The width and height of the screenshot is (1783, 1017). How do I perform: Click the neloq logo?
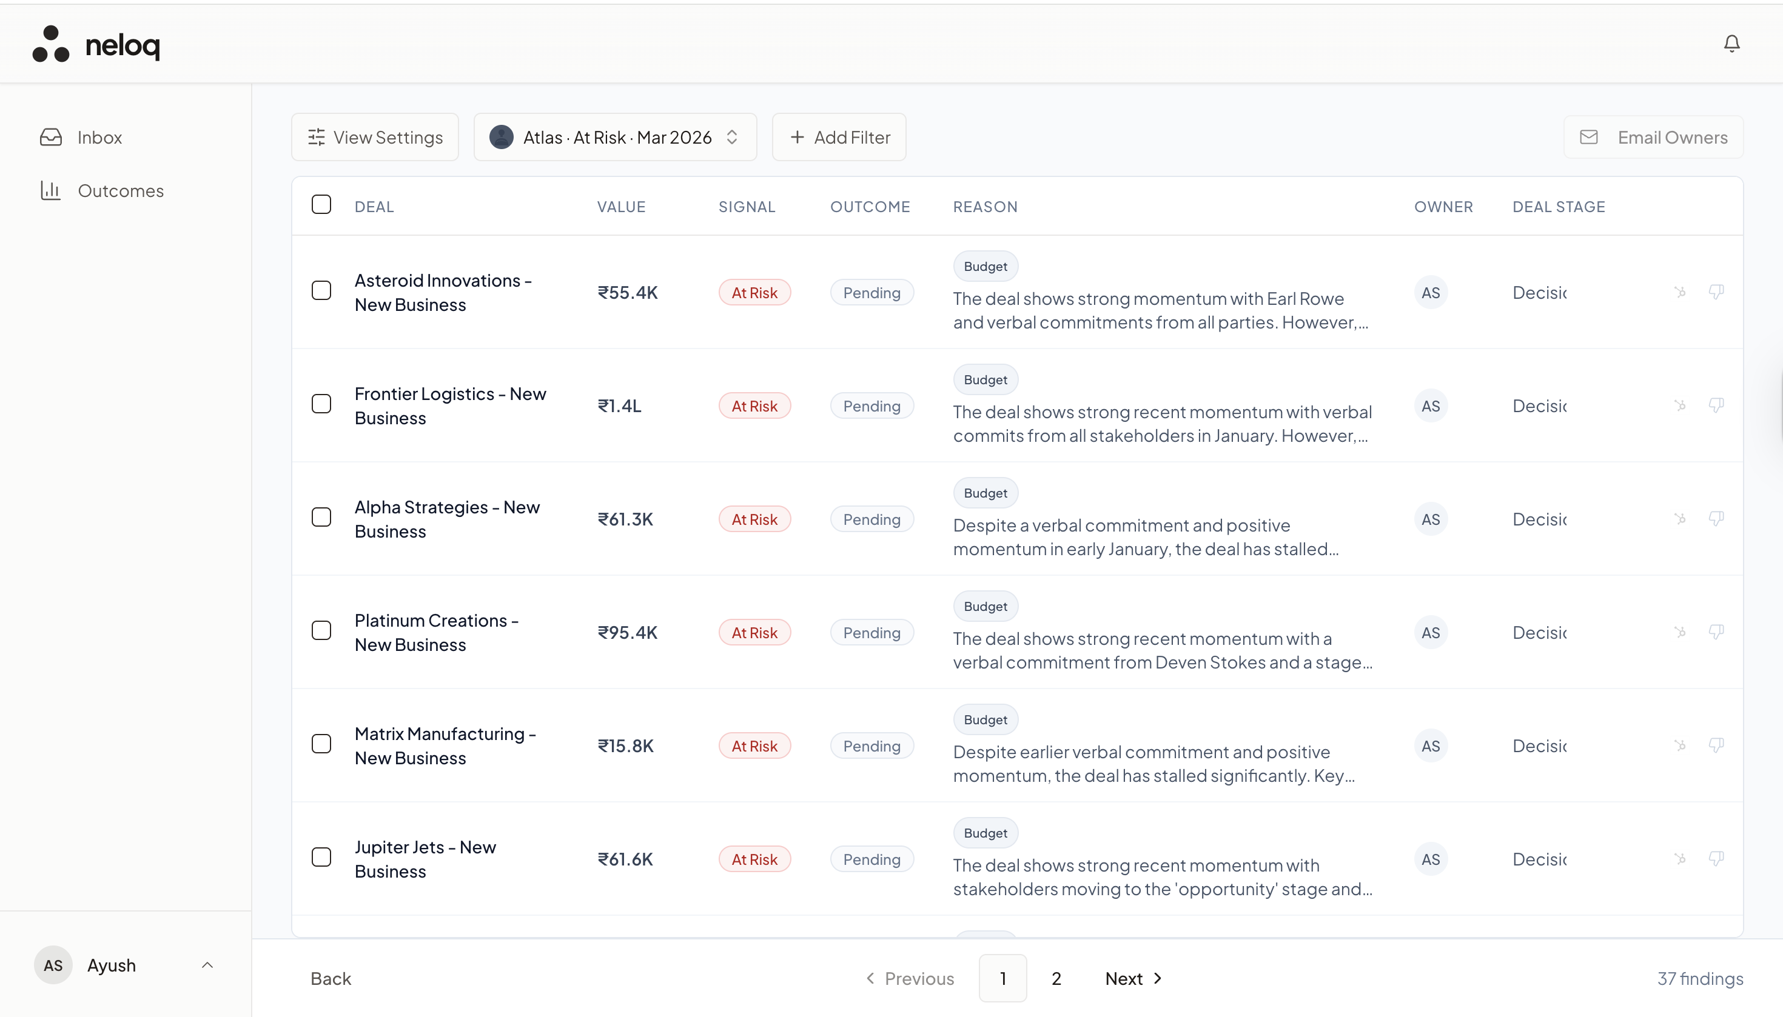click(x=96, y=45)
